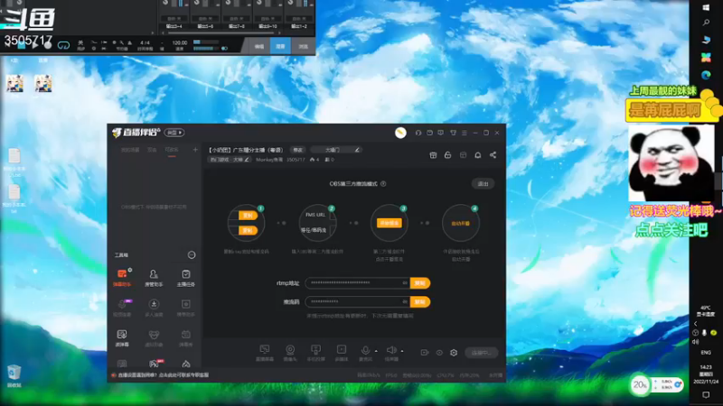This screenshot has height=406, width=723.
Task: Add screen capture source in bottom toolbar
Action: [x=265, y=353]
